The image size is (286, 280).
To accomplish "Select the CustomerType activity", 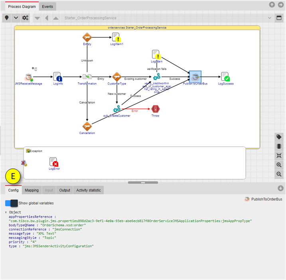I will click(x=117, y=77).
